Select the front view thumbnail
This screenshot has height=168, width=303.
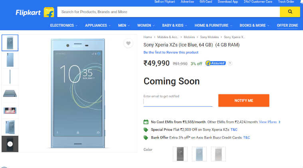pos(10,43)
